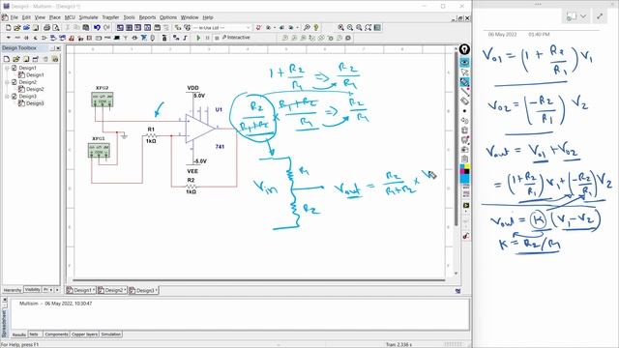Open the Copper layers spreadsheet tab
Screen dimensions: 619x348
click(84, 334)
